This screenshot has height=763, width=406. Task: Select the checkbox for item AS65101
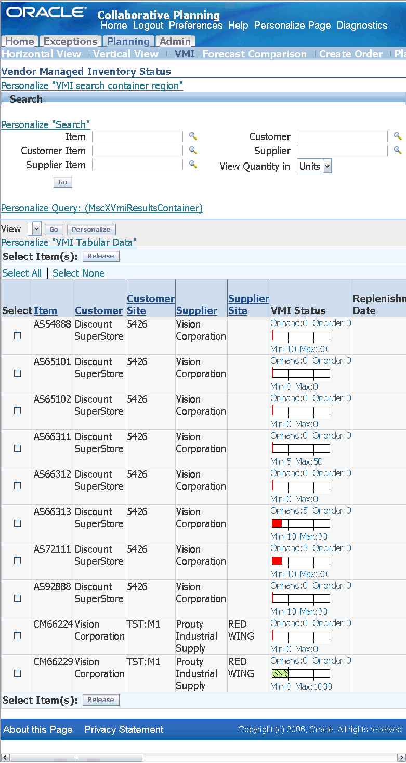pyautogui.click(x=17, y=373)
